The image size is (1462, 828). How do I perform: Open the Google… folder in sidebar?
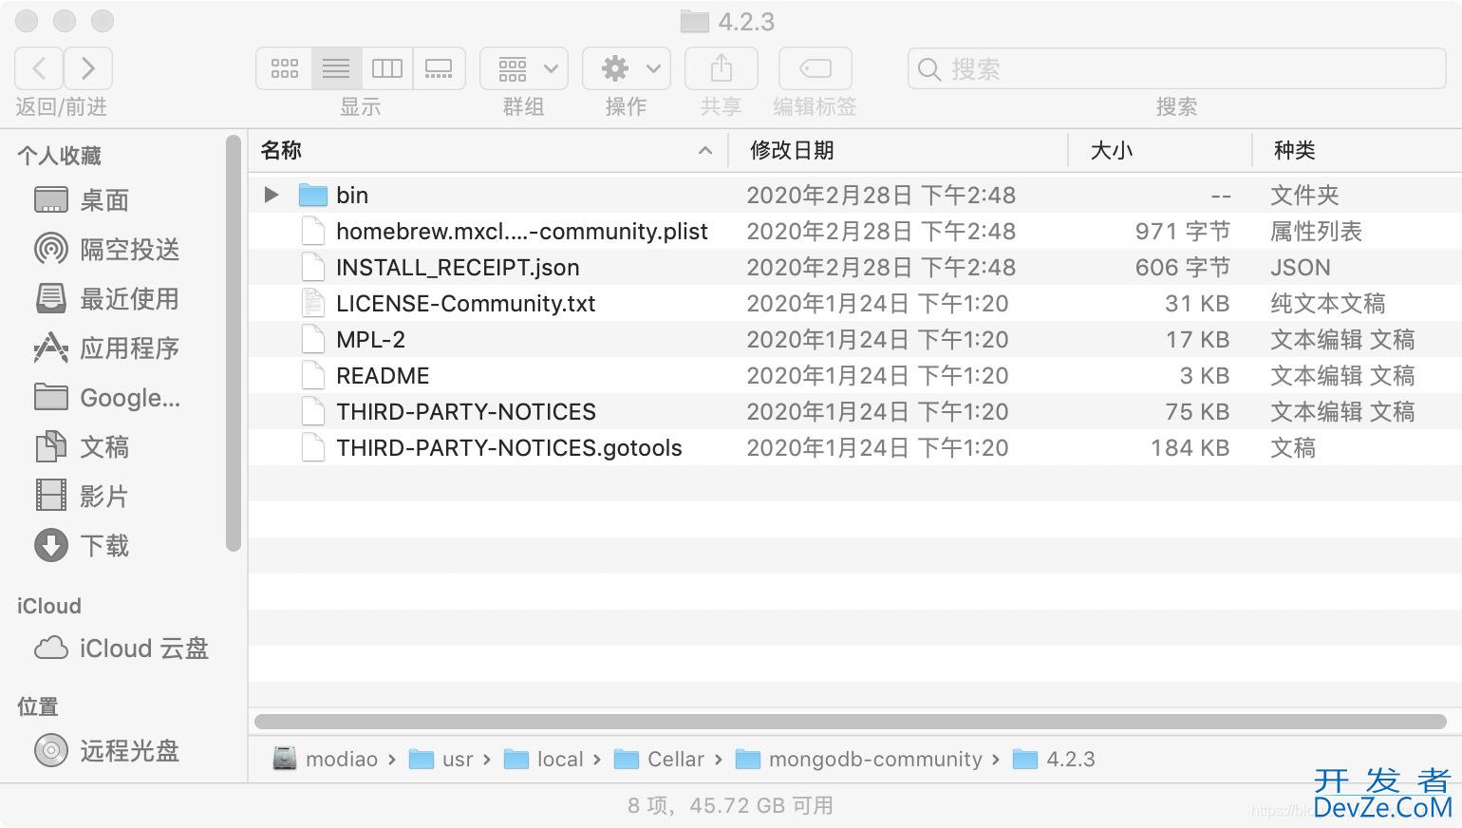(x=106, y=398)
